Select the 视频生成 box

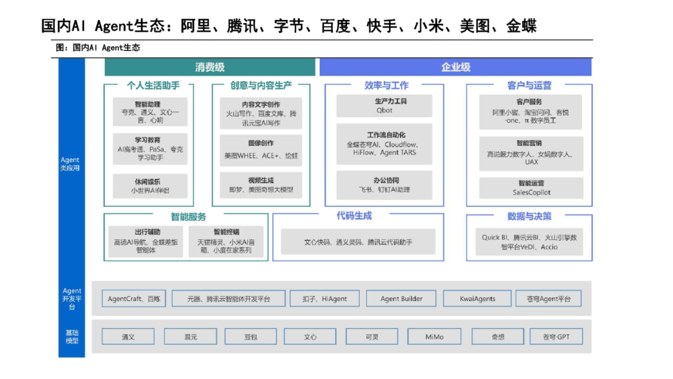261,185
